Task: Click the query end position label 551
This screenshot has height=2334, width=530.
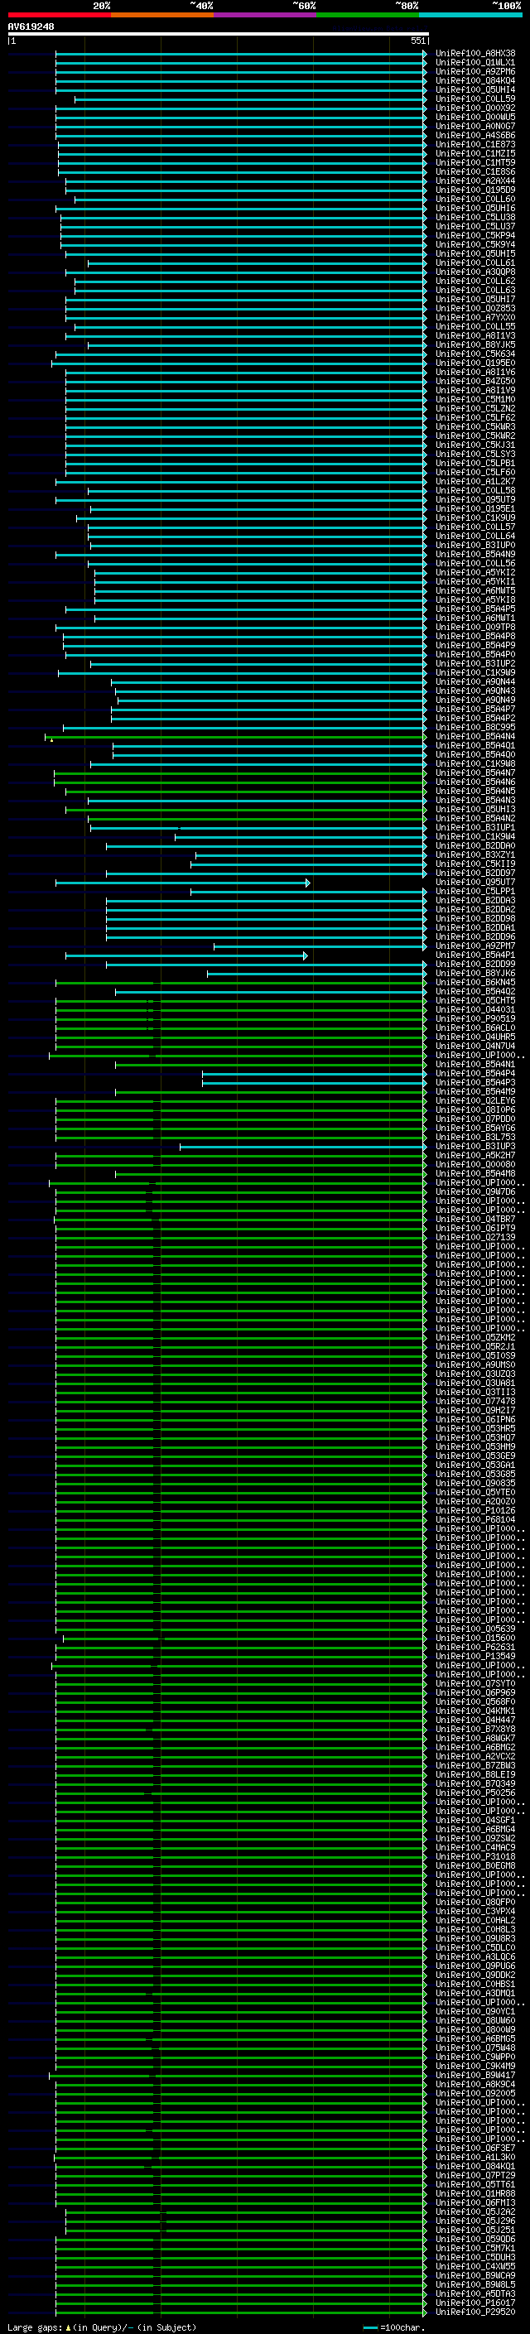Action: click(417, 41)
